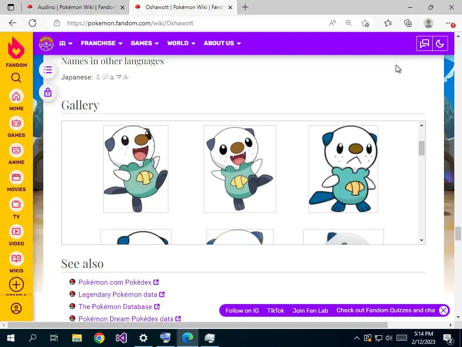
Task: Open the MOVIES section in the sidebar
Action: (x=16, y=181)
